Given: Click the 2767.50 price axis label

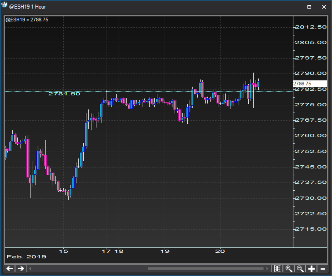Looking at the screenshot, I should (310, 120).
